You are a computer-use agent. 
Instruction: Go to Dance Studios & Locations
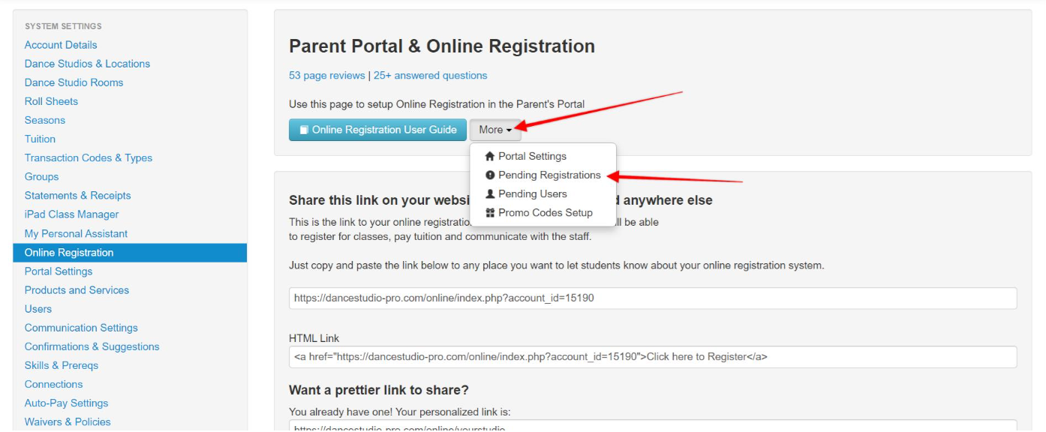tap(87, 64)
